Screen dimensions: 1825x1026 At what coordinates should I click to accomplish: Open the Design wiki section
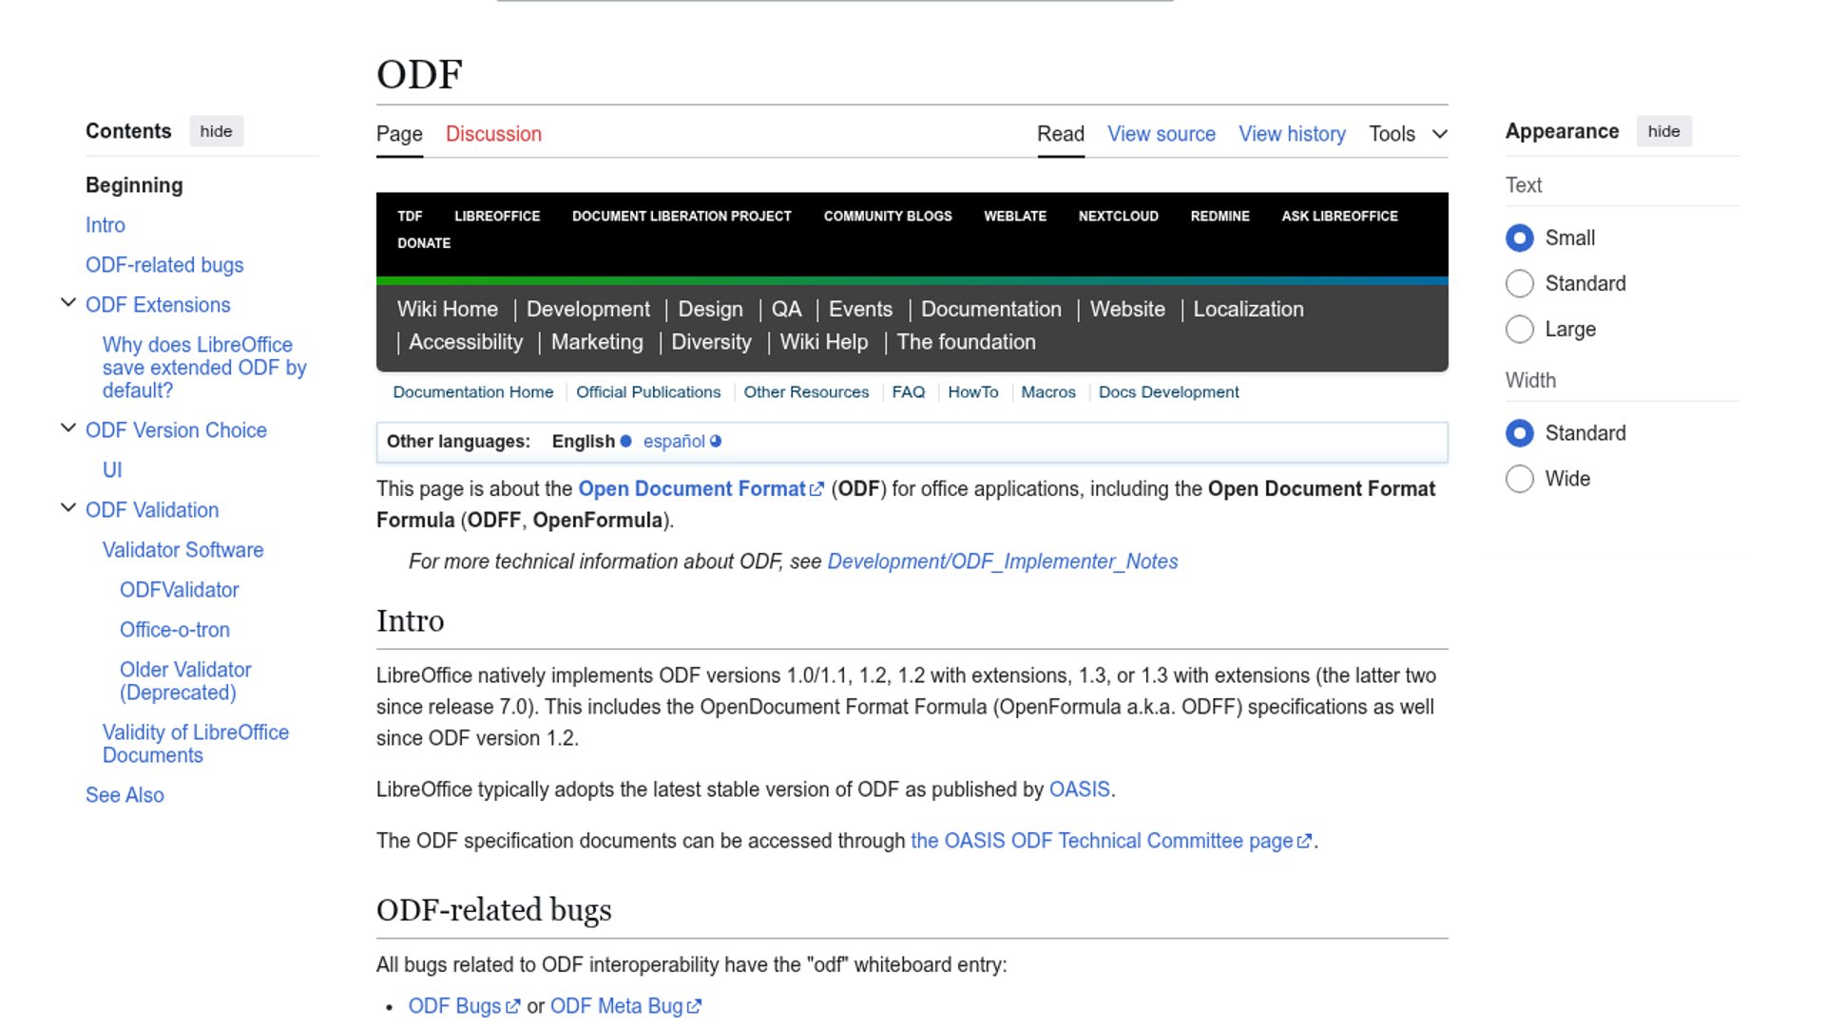[x=710, y=310]
